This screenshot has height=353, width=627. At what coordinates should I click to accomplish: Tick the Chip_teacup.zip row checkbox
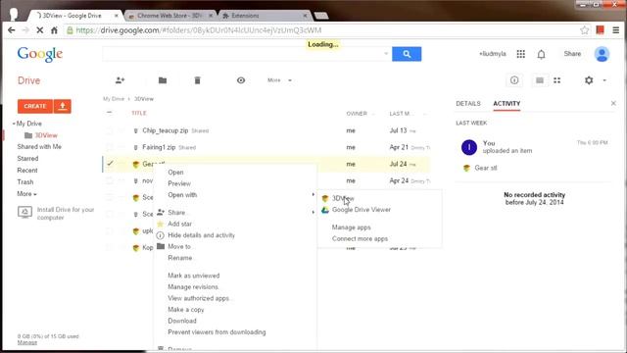point(109,130)
